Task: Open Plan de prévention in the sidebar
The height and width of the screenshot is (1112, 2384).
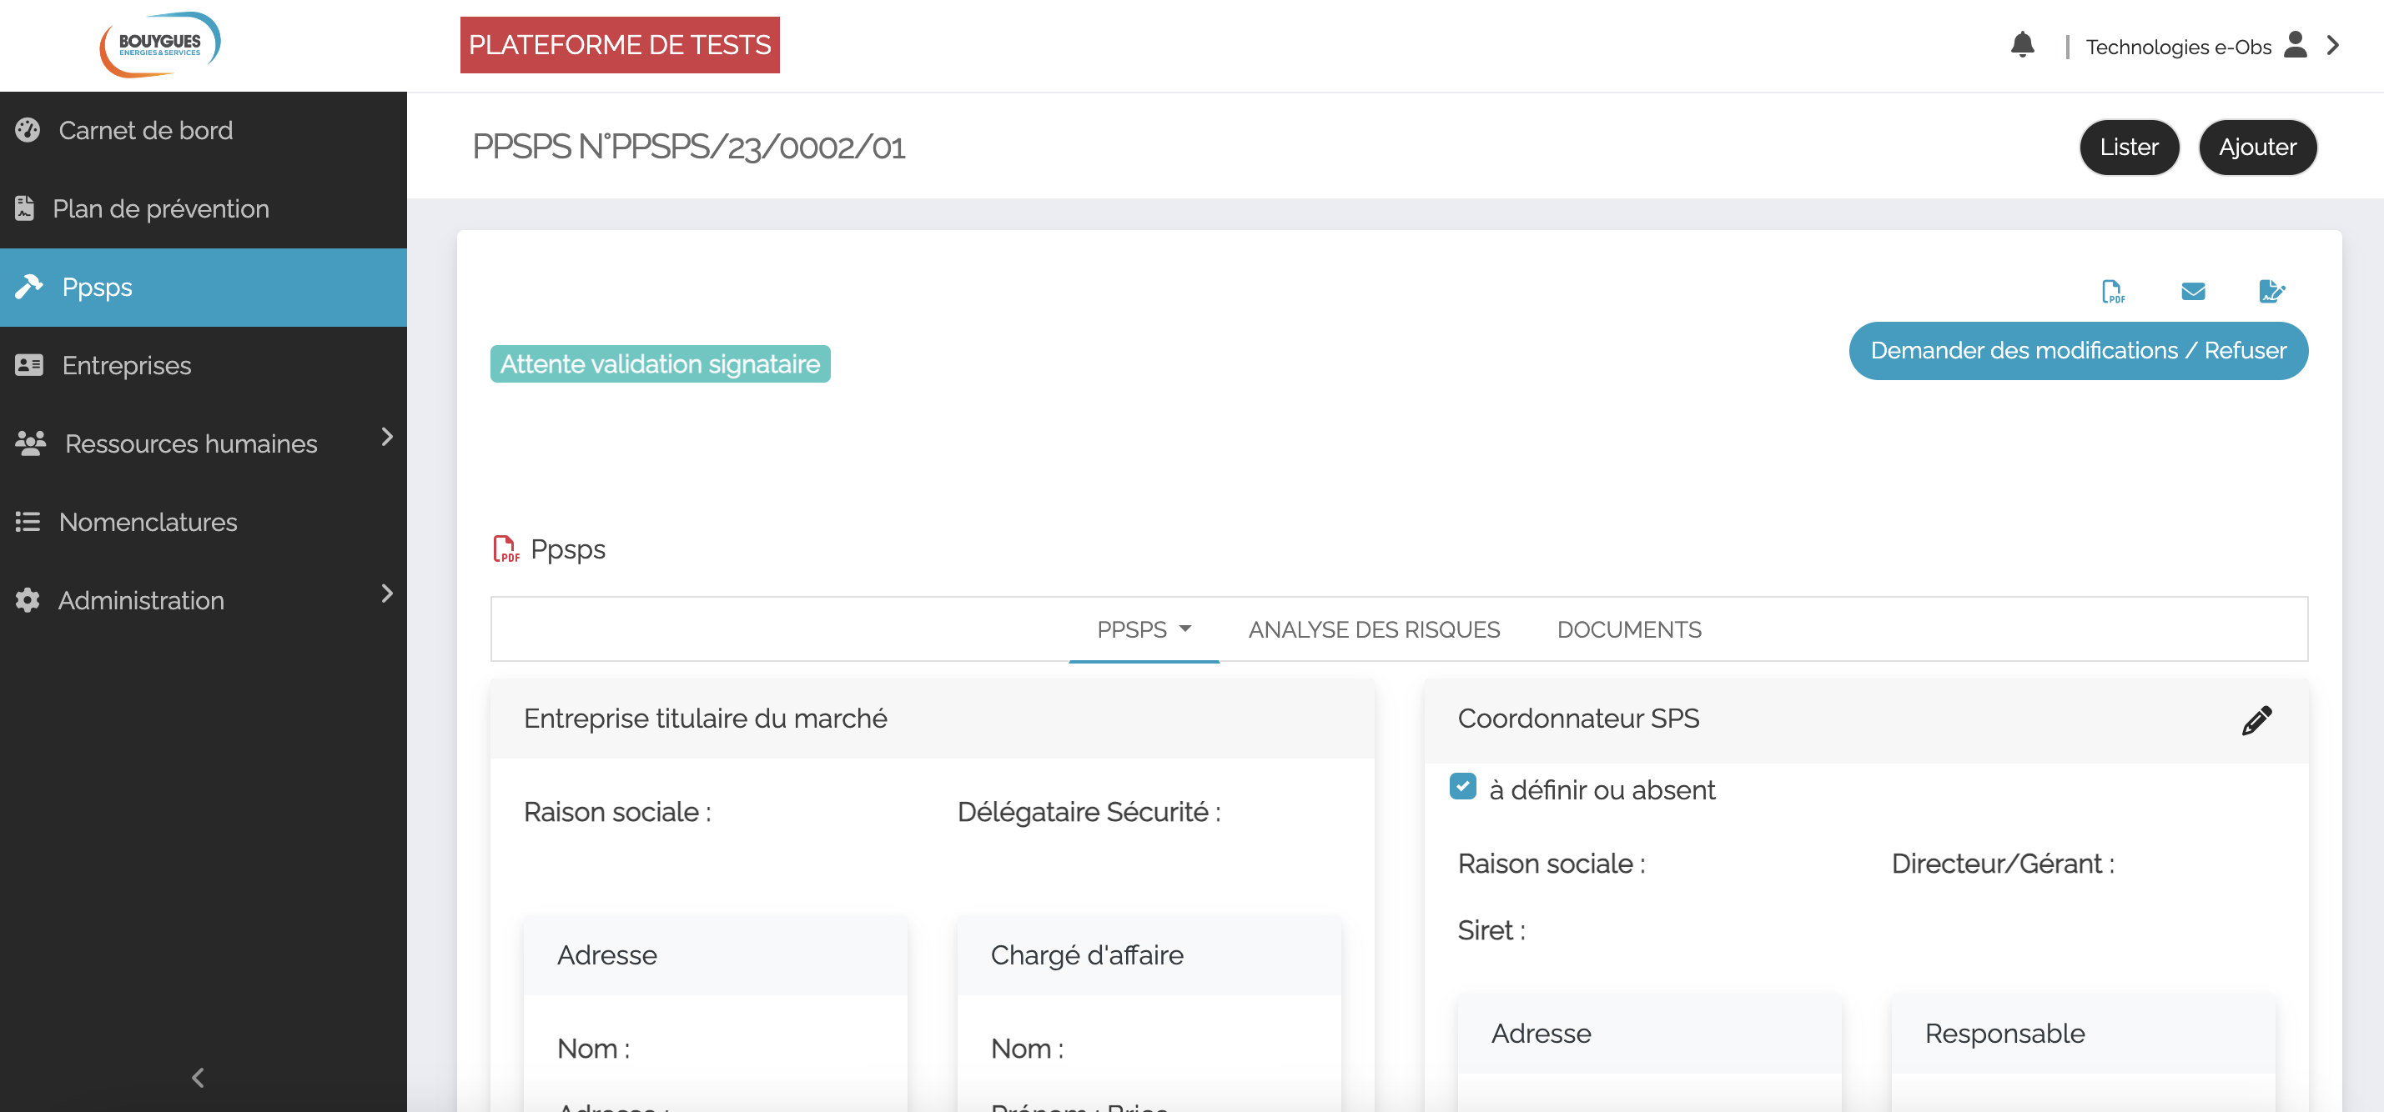Action: coord(161,209)
